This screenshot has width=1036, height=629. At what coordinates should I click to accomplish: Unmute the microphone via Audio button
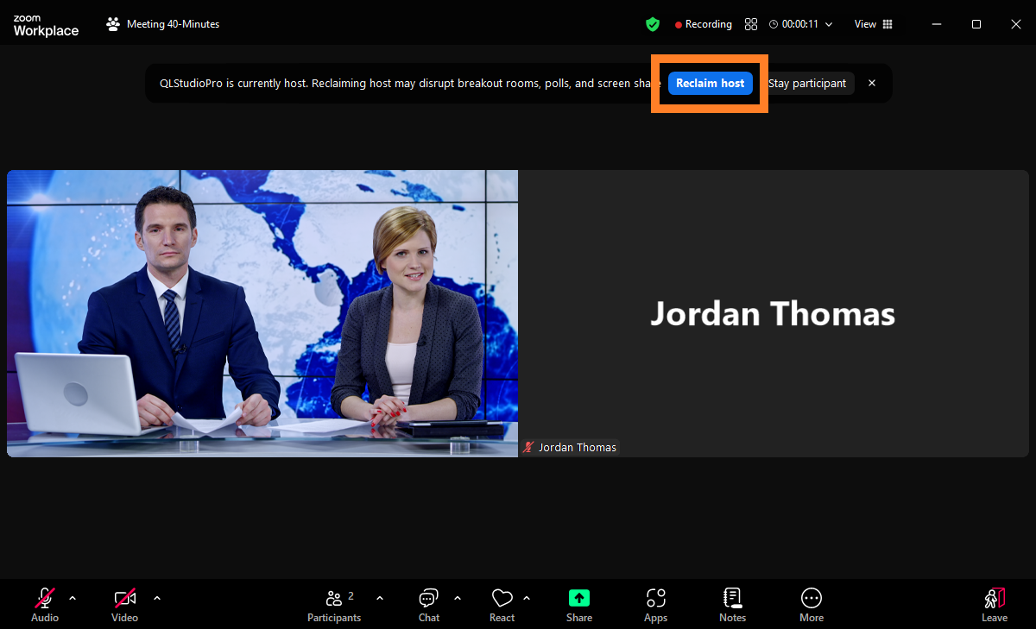click(x=45, y=604)
